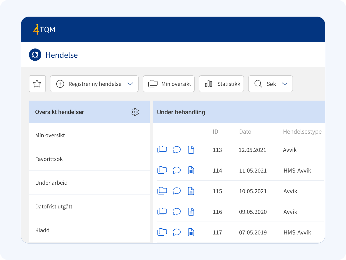Open folder icon for event 117
This screenshot has height=260, width=346.
(162, 232)
